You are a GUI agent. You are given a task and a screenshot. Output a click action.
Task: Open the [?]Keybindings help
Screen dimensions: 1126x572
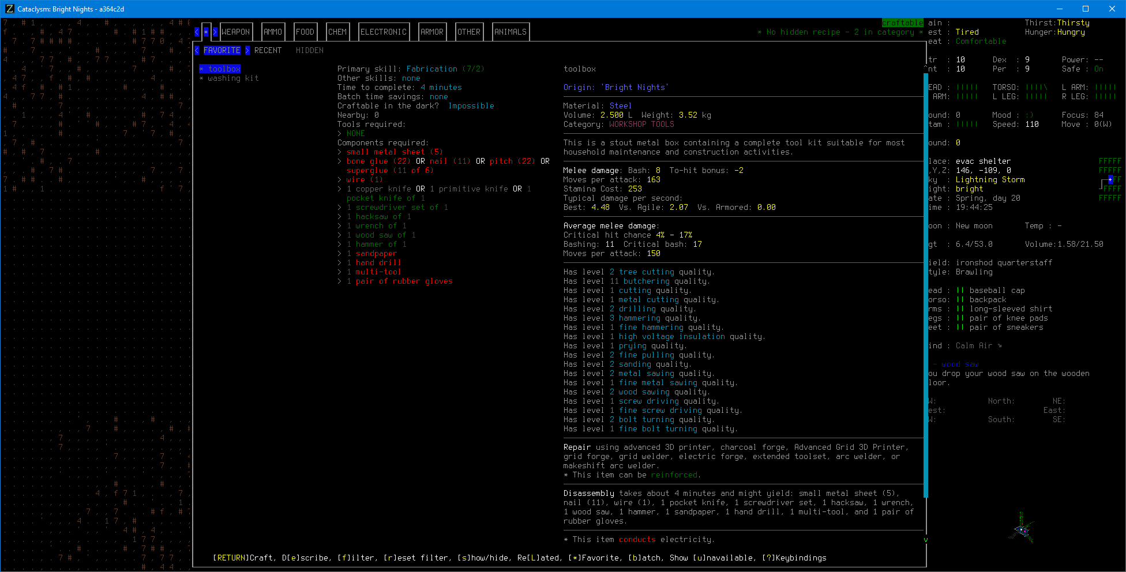click(794, 558)
